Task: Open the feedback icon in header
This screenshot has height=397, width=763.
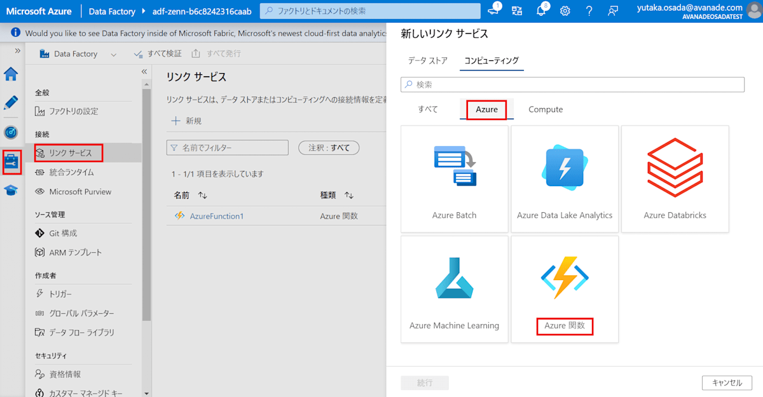Action: [x=612, y=11]
